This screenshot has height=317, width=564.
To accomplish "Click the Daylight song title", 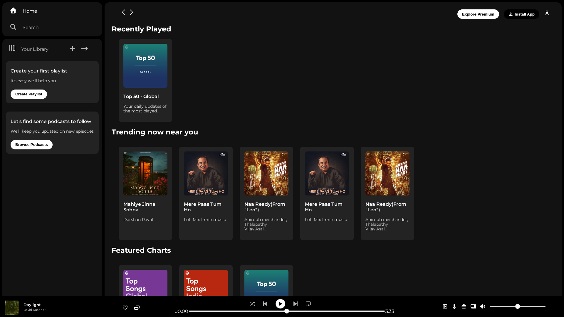I will point(32,305).
